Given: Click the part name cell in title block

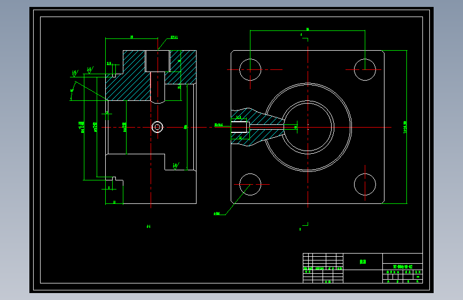Looking at the screenshot, I should [363, 262].
